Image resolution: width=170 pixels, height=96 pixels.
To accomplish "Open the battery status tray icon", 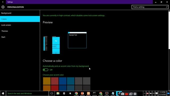I will [151, 93].
